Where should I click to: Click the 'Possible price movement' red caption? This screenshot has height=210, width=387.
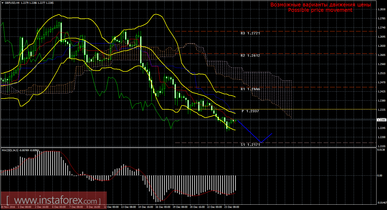(320, 10)
